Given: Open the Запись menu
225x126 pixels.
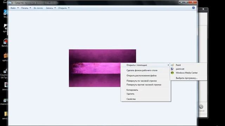Looking at the screenshot, I should click(49, 8).
